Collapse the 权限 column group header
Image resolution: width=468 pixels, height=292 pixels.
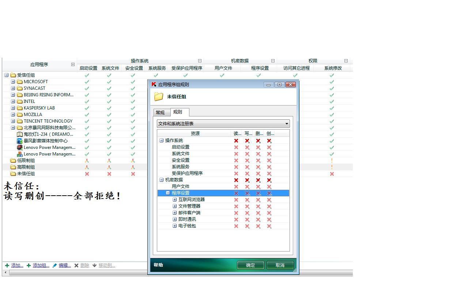(x=346, y=61)
